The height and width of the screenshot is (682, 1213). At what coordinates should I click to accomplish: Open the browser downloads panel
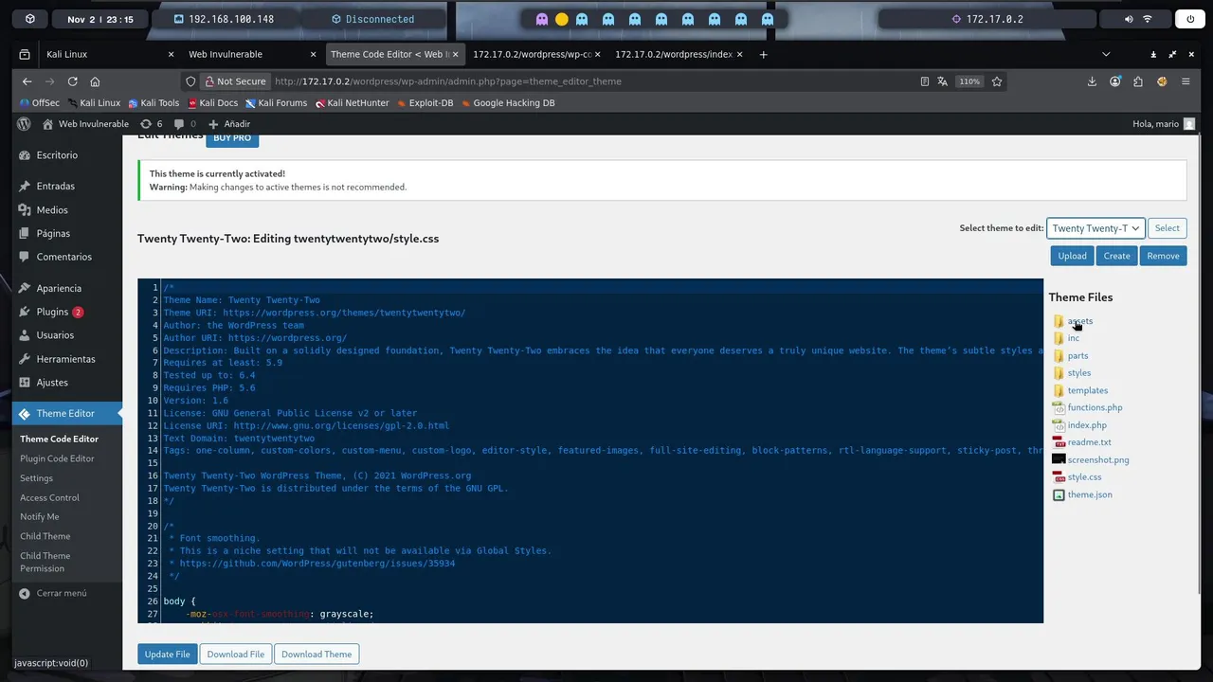pos(1092,81)
